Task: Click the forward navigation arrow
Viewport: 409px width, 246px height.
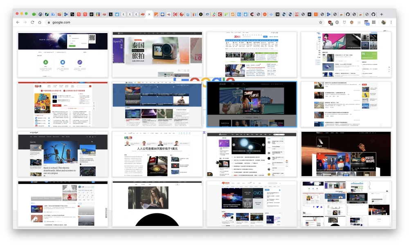Action: (25, 22)
